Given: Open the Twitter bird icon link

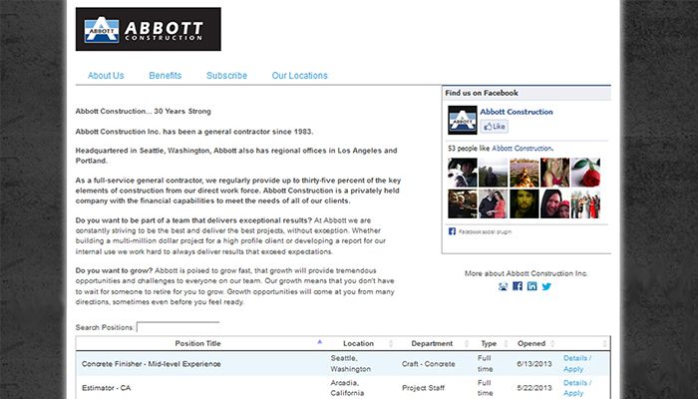Looking at the screenshot, I should (x=546, y=286).
